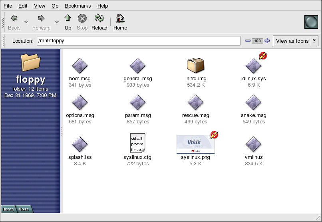The height and width of the screenshot is (222, 322).
Task: Click the Location path input field
Action: click(138, 41)
